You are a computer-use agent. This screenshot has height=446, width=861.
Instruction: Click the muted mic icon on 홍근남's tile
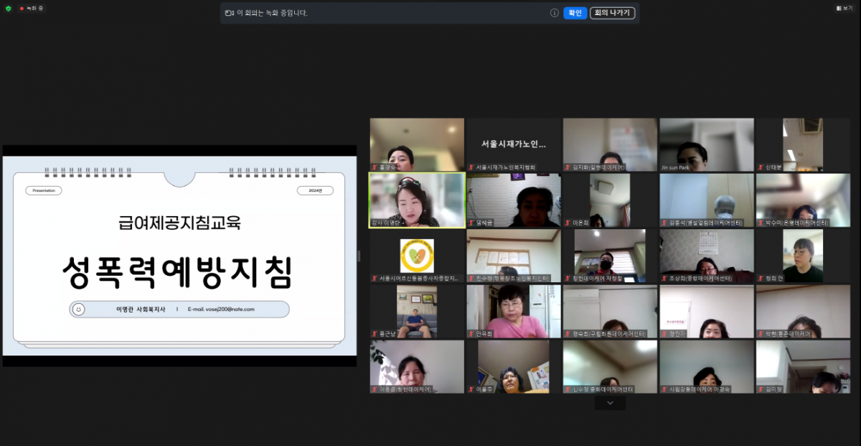coord(375,334)
